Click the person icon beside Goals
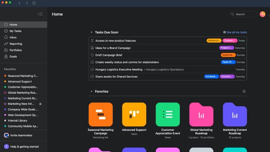Screen dimensions: 270x152 (6, 56)
